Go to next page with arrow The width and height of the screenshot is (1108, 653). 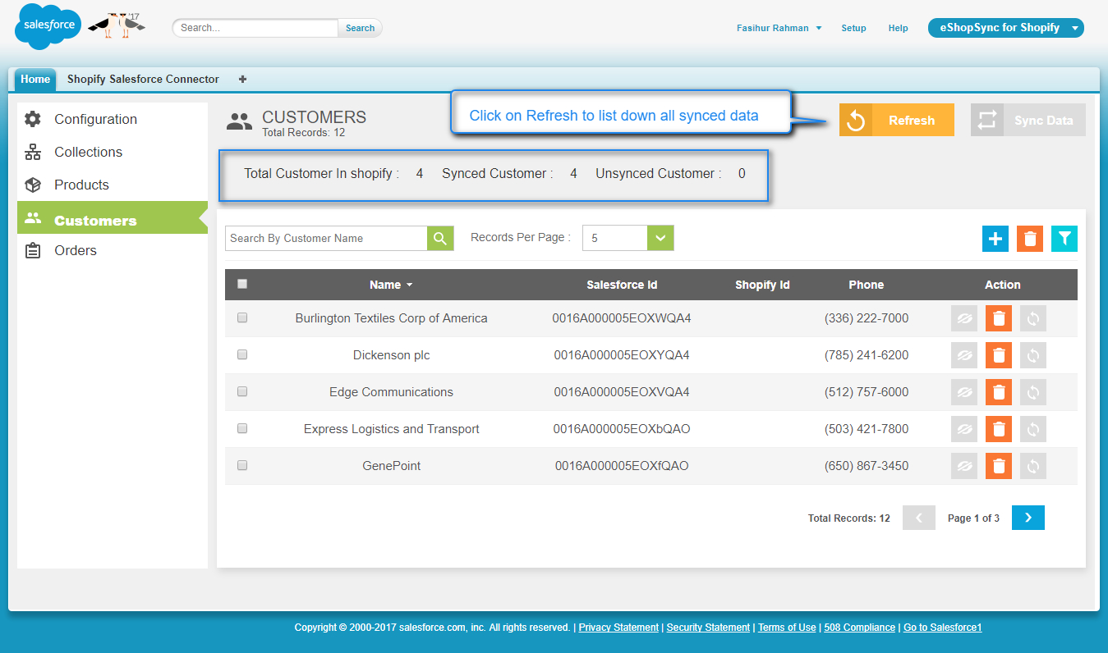1028,518
